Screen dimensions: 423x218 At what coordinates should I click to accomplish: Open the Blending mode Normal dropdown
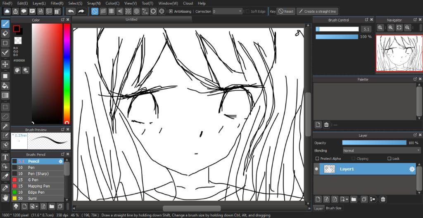(381, 151)
